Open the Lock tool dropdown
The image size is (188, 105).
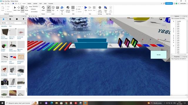[81, 9]
